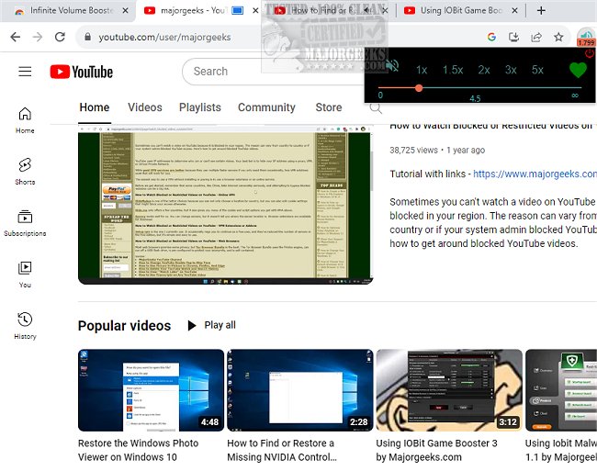Click the featured video title above view count

tap(492, 127)
